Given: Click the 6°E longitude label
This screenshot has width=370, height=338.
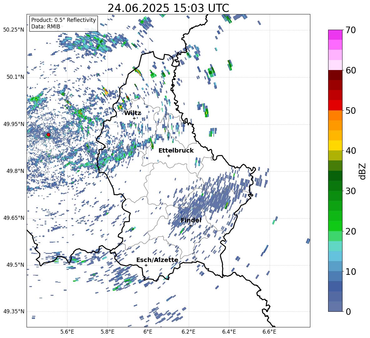Looking at the screenshot, I should (x=148, y=332).
